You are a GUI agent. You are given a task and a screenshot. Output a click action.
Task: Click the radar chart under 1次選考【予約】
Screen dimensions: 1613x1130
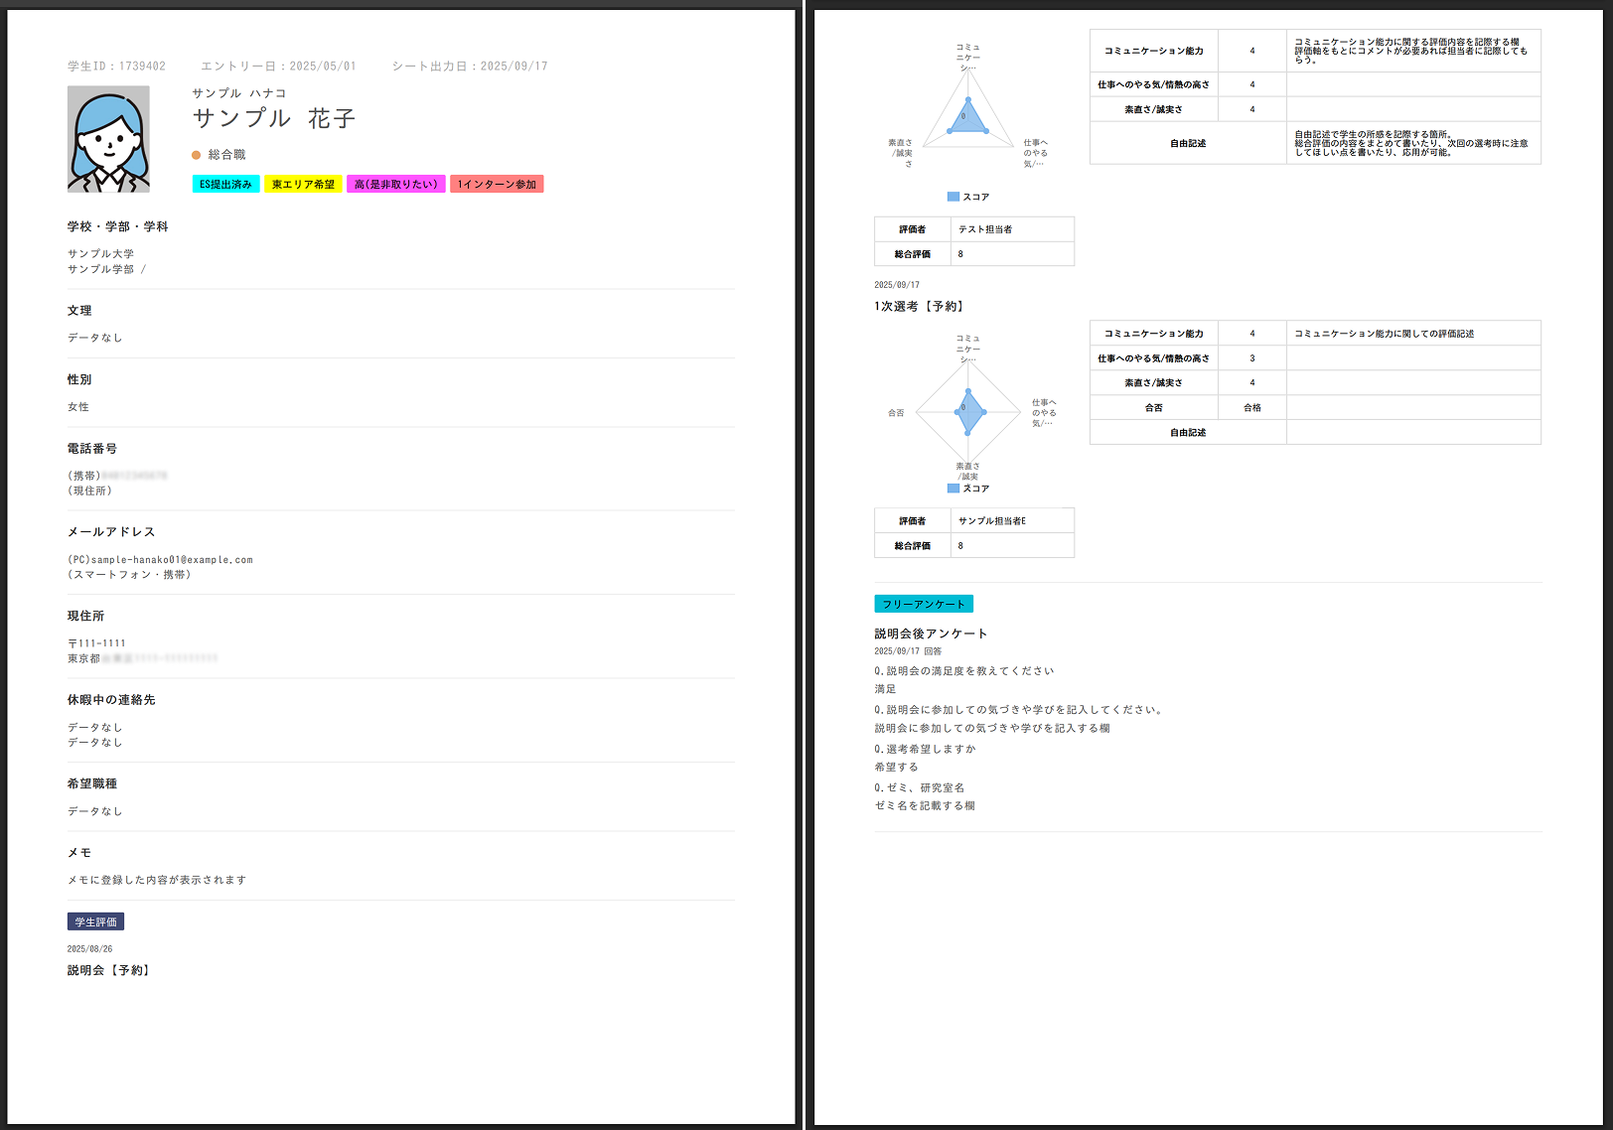pyautogui.click(x=968, y=409)
